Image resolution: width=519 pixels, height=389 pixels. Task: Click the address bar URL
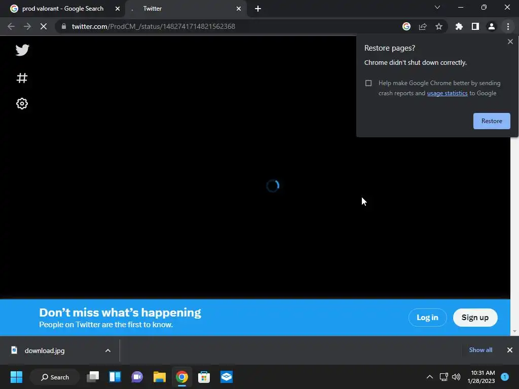pos(154,26)
